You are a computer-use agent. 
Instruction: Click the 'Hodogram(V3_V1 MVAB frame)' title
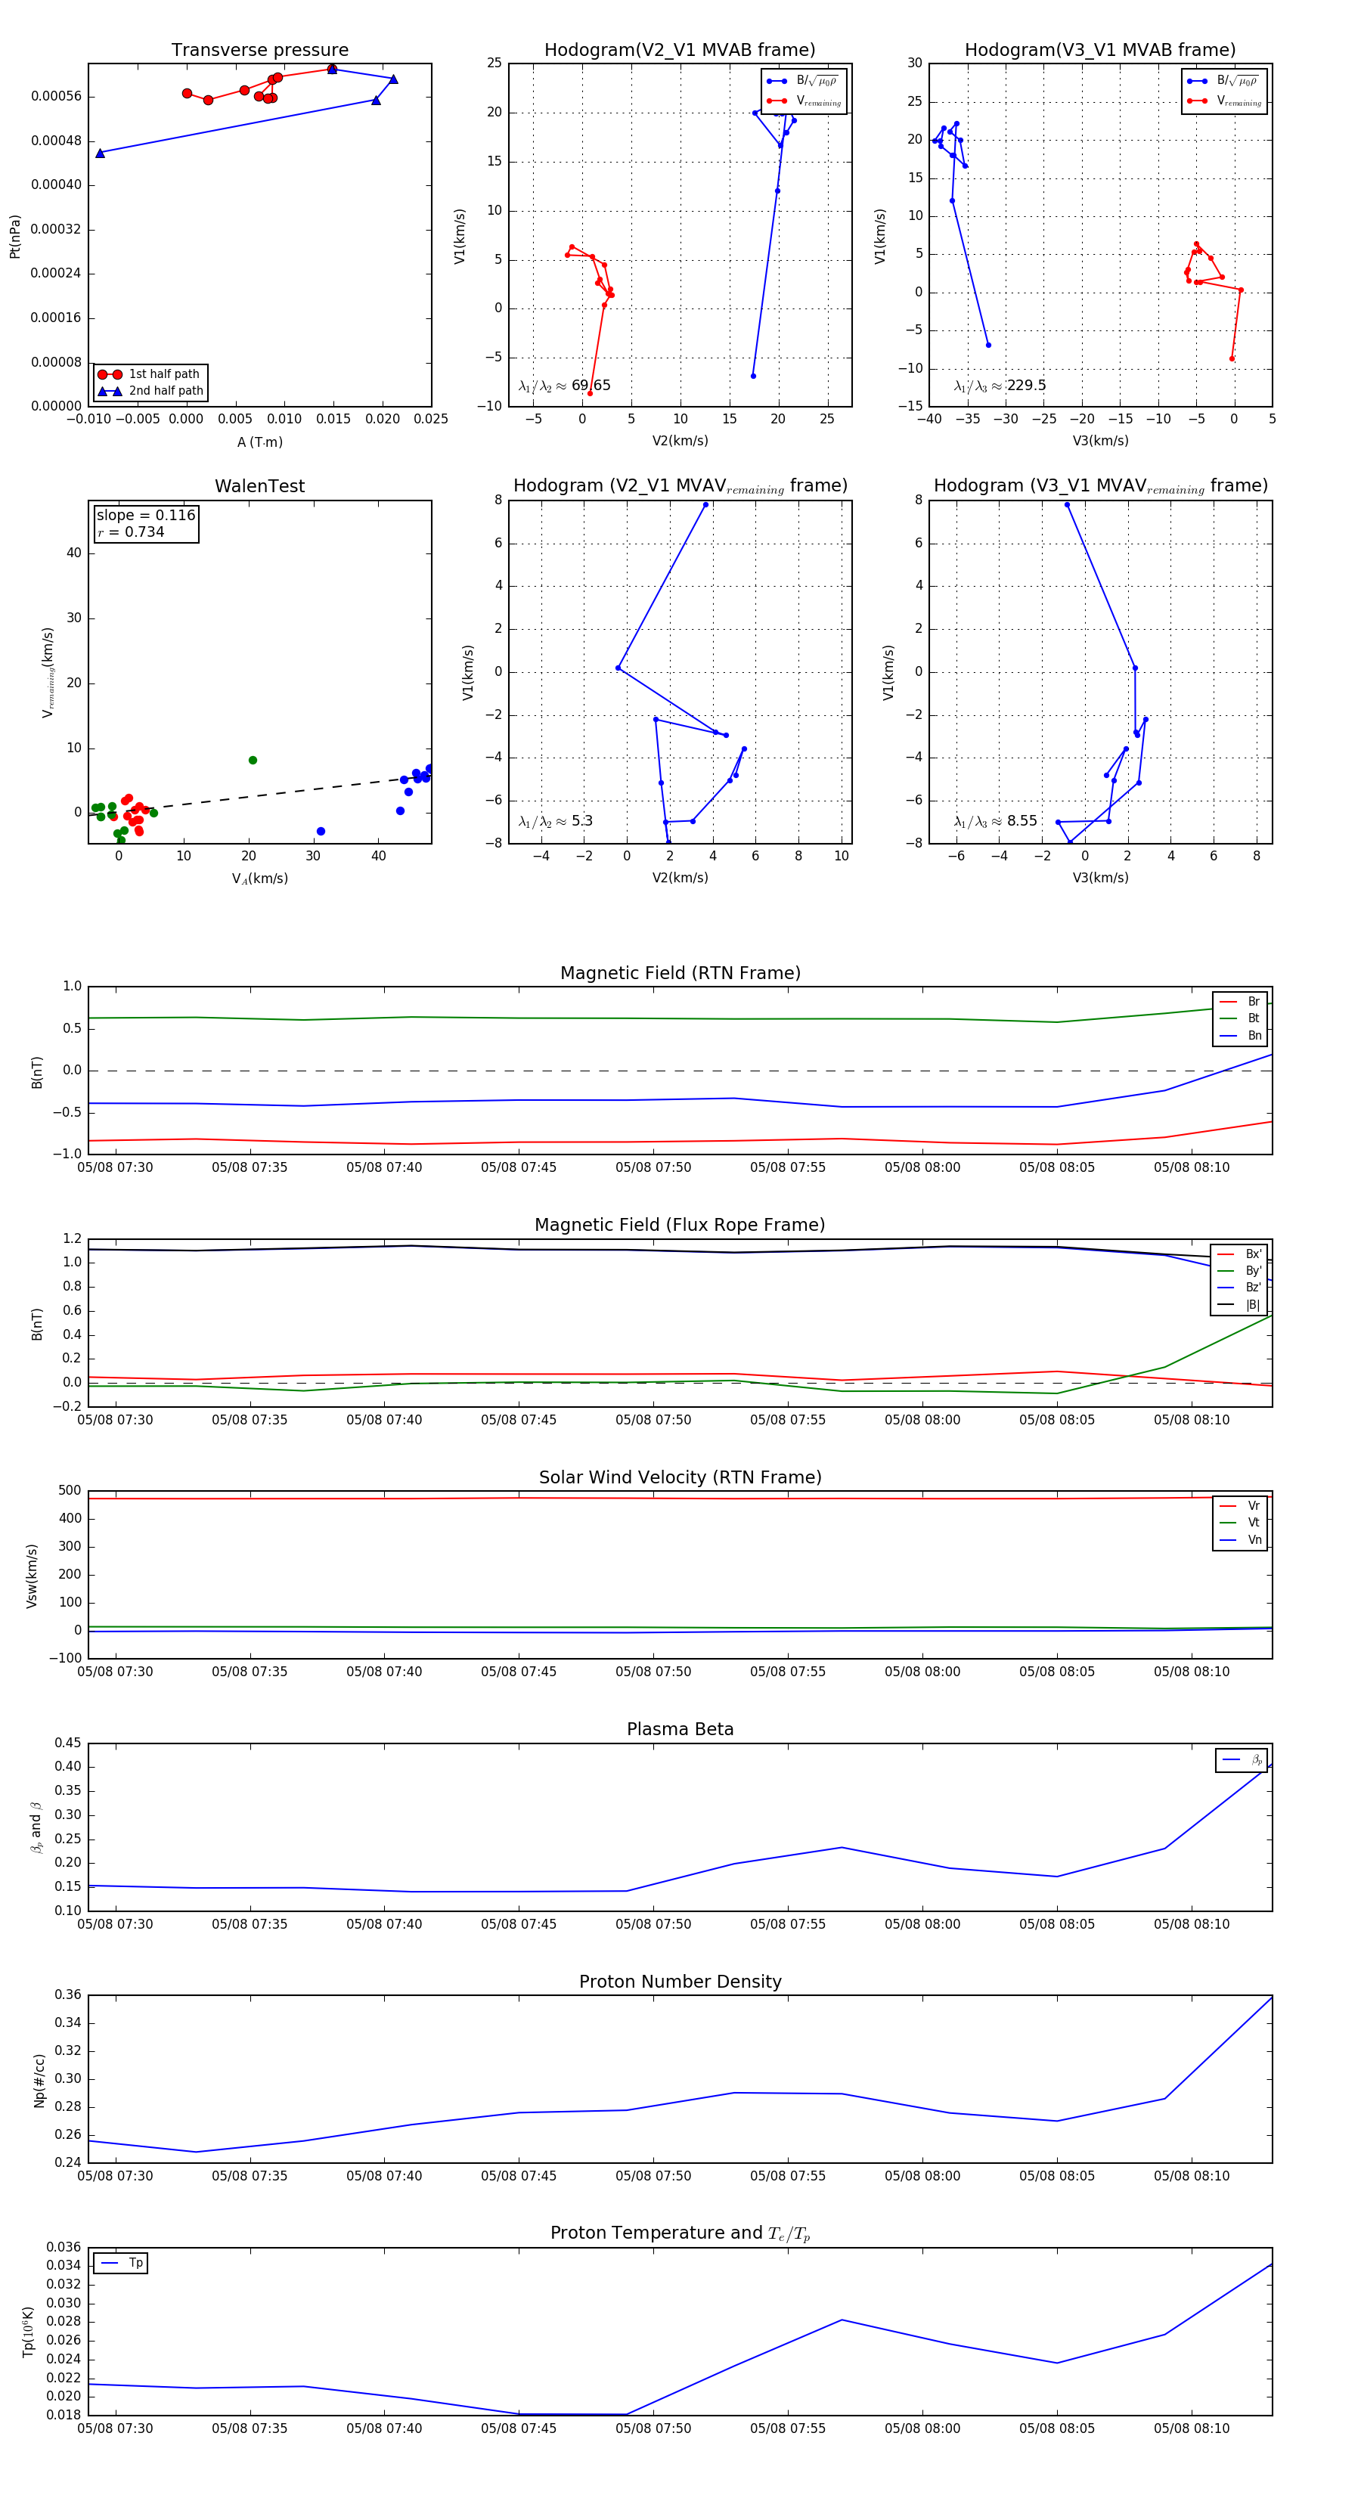pyautogui.click(x=1100, y=51)
